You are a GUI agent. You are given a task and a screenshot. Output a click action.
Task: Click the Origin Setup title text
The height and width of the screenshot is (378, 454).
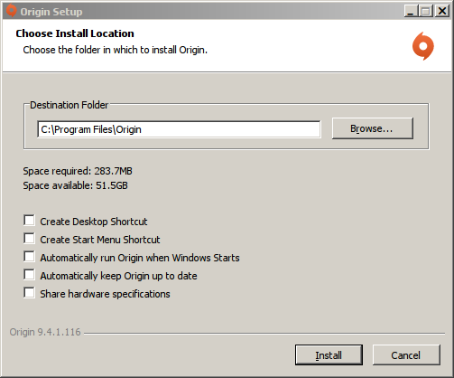click(x=51, y=12)
